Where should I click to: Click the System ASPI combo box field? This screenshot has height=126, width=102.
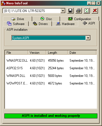tap(51, 38)
